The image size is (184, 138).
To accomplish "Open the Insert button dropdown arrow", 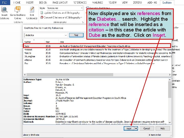I will (136, 129).
